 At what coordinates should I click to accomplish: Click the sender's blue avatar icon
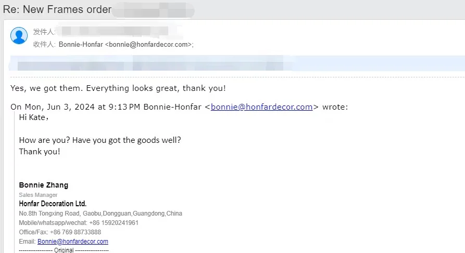coord(19,36)
